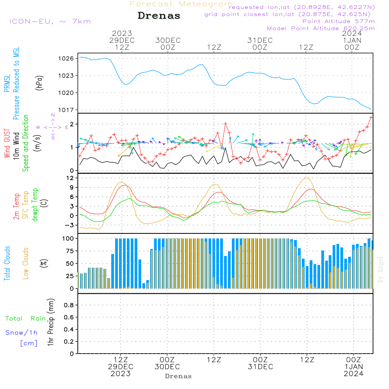Click the bottom axis "1JAN 2024" date label
389x389 pixels.
354,370
